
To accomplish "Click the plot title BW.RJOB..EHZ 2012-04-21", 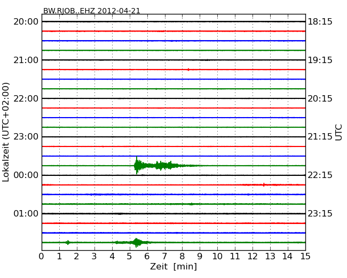I will 92,11.
